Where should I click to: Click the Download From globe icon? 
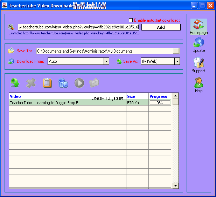click(11, 61)
